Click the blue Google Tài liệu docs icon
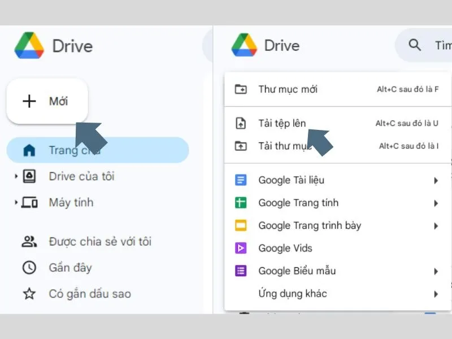The width and height of the screenshot is (452, 339). 241,180
